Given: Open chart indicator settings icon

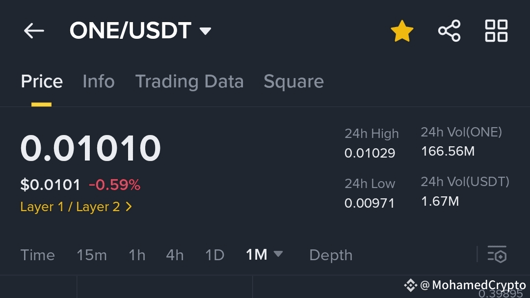Looking at the screenshot, I should tap(497, 254).
